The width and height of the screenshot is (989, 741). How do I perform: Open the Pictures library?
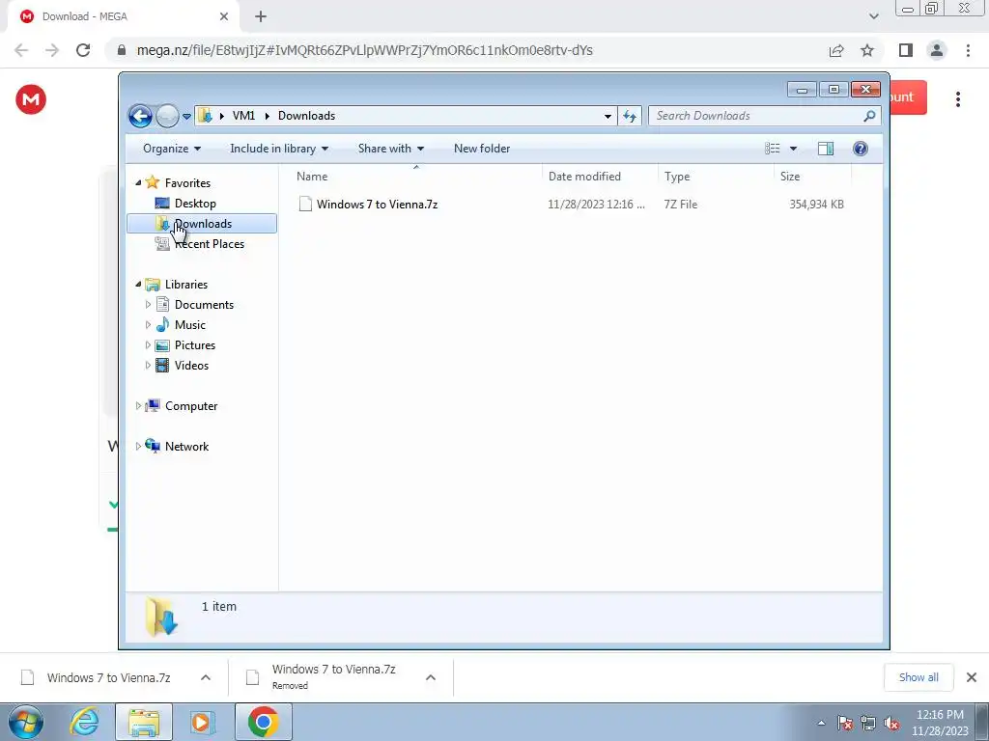pos(195,345)
